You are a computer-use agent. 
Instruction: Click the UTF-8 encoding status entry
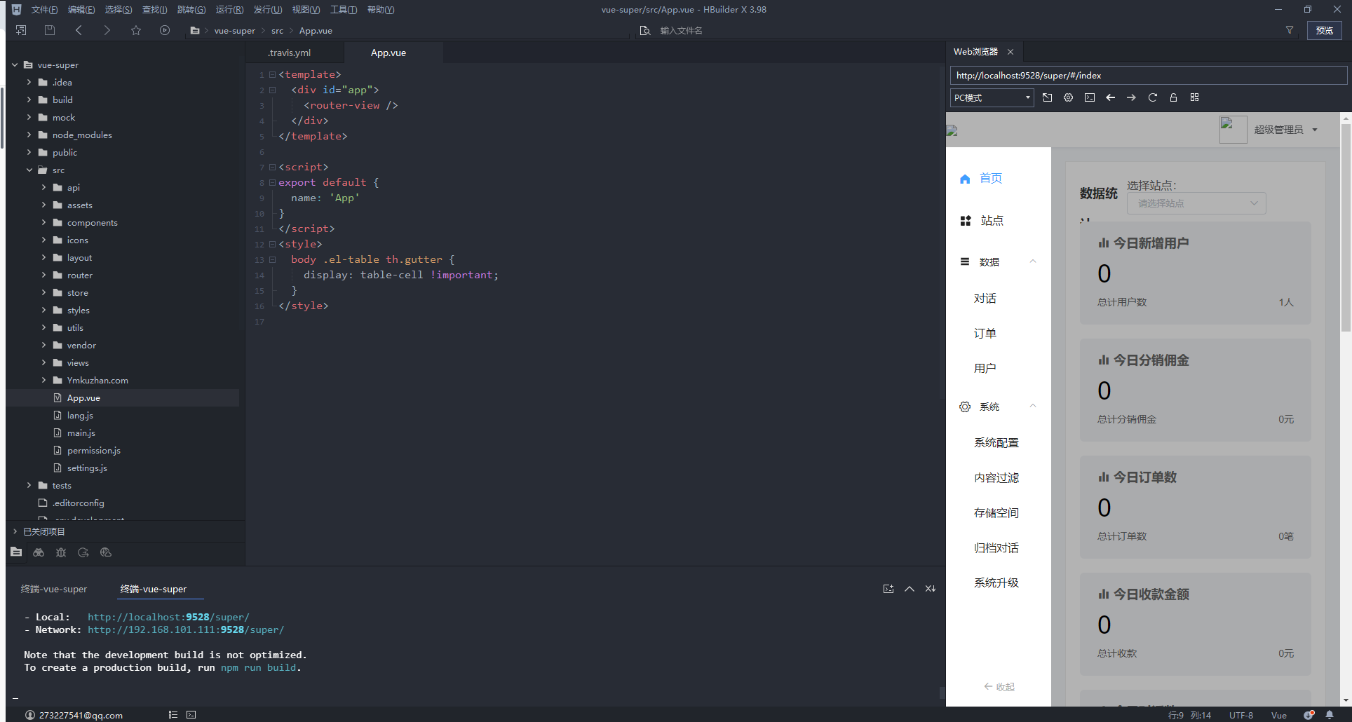[x=1241, y=715]
